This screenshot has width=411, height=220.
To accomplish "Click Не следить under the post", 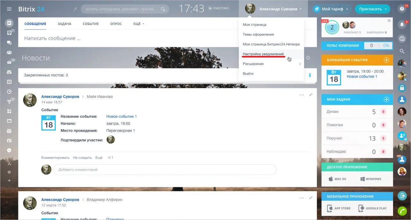I will 83,158.
